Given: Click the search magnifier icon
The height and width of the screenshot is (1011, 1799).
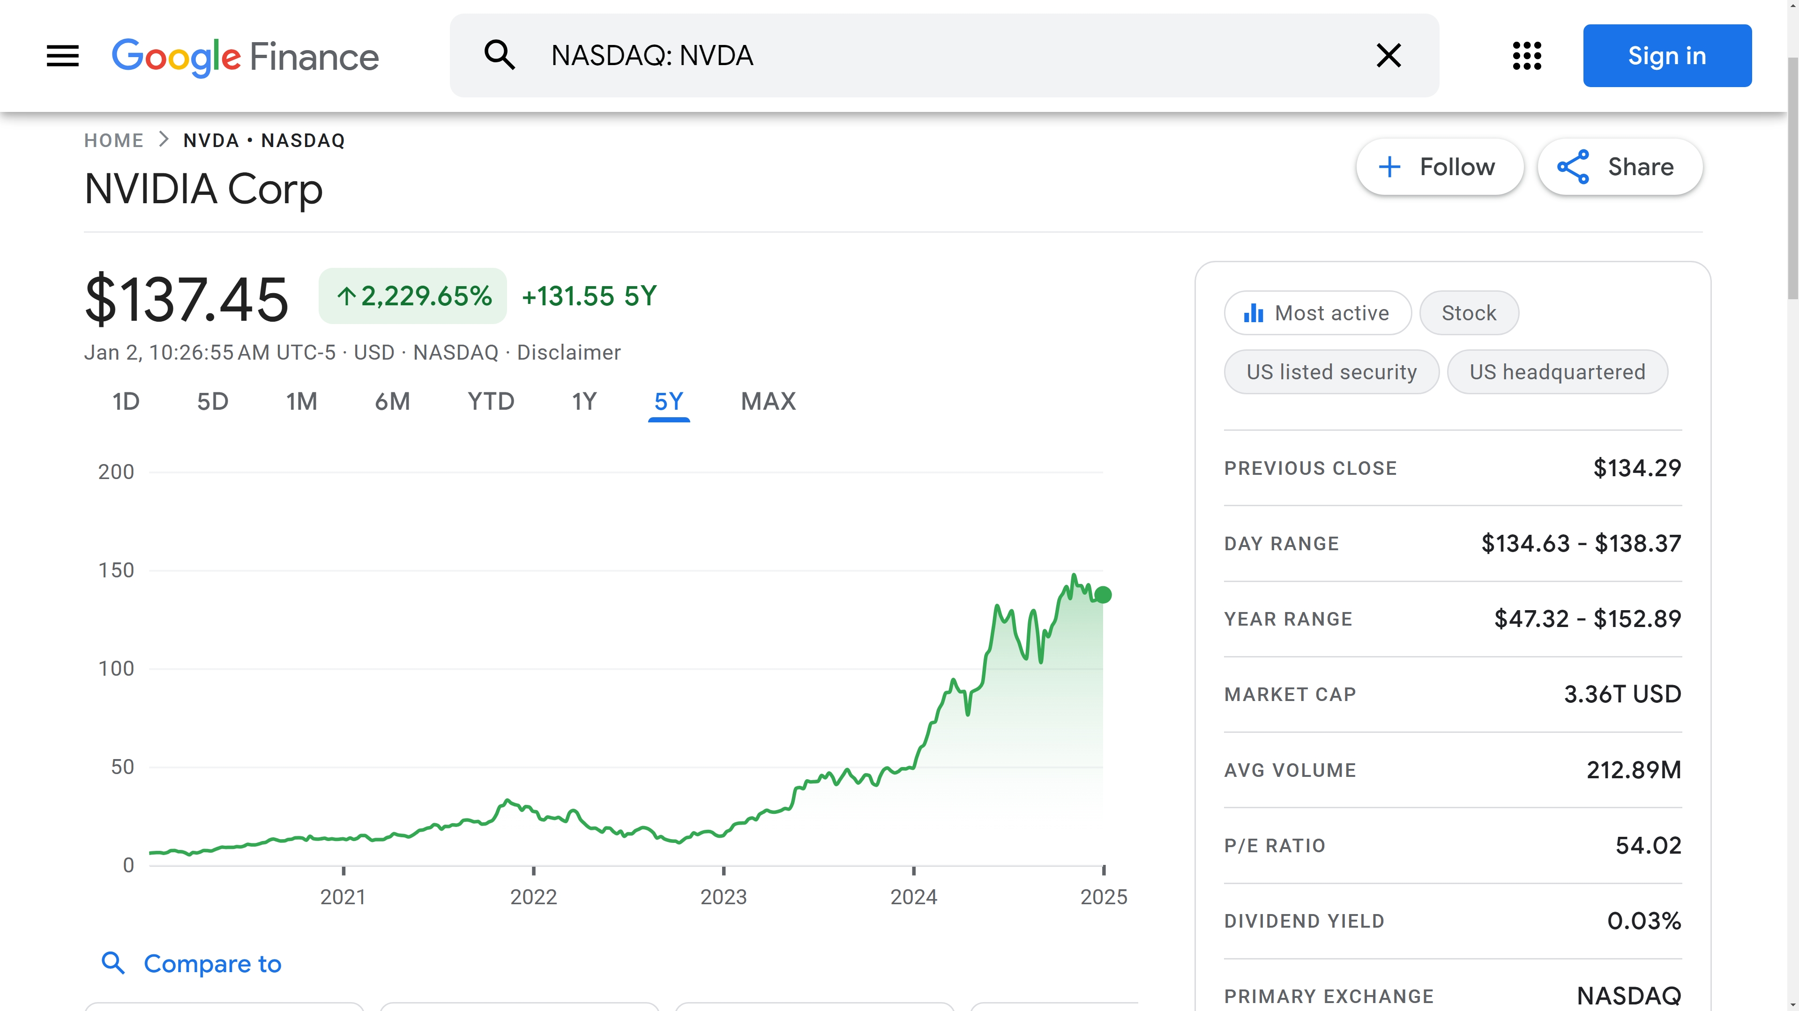Looking at the screenshot, I should pos(500,56).
